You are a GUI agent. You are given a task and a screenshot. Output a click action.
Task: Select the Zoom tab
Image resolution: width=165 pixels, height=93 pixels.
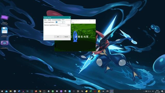tap(63, 20)
